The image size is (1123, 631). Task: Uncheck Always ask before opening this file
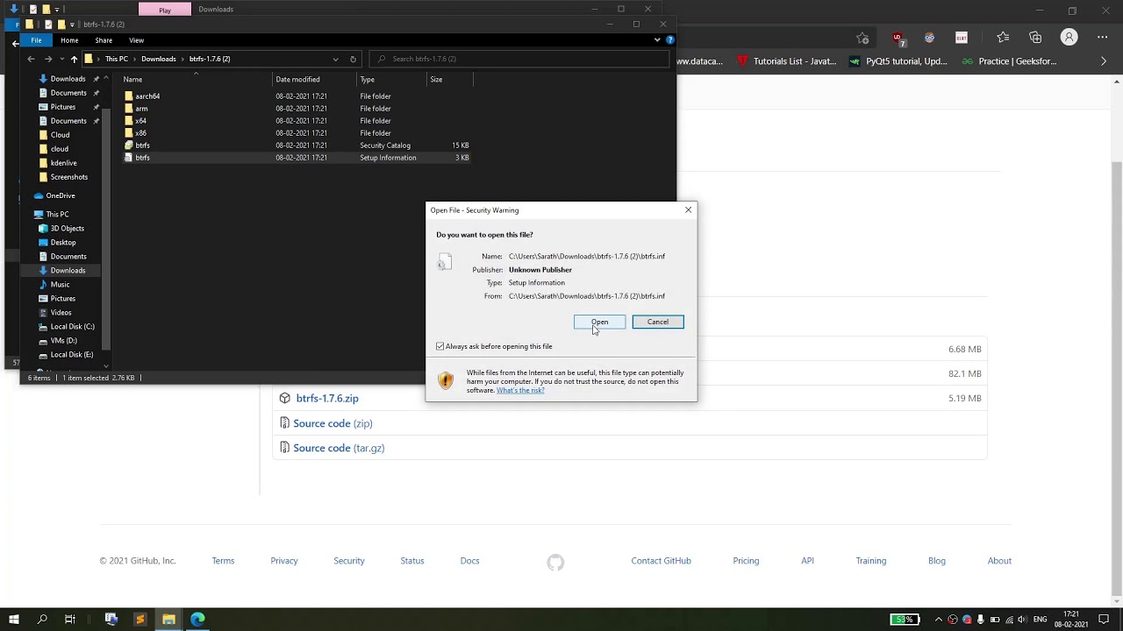(x=440, y=346)
